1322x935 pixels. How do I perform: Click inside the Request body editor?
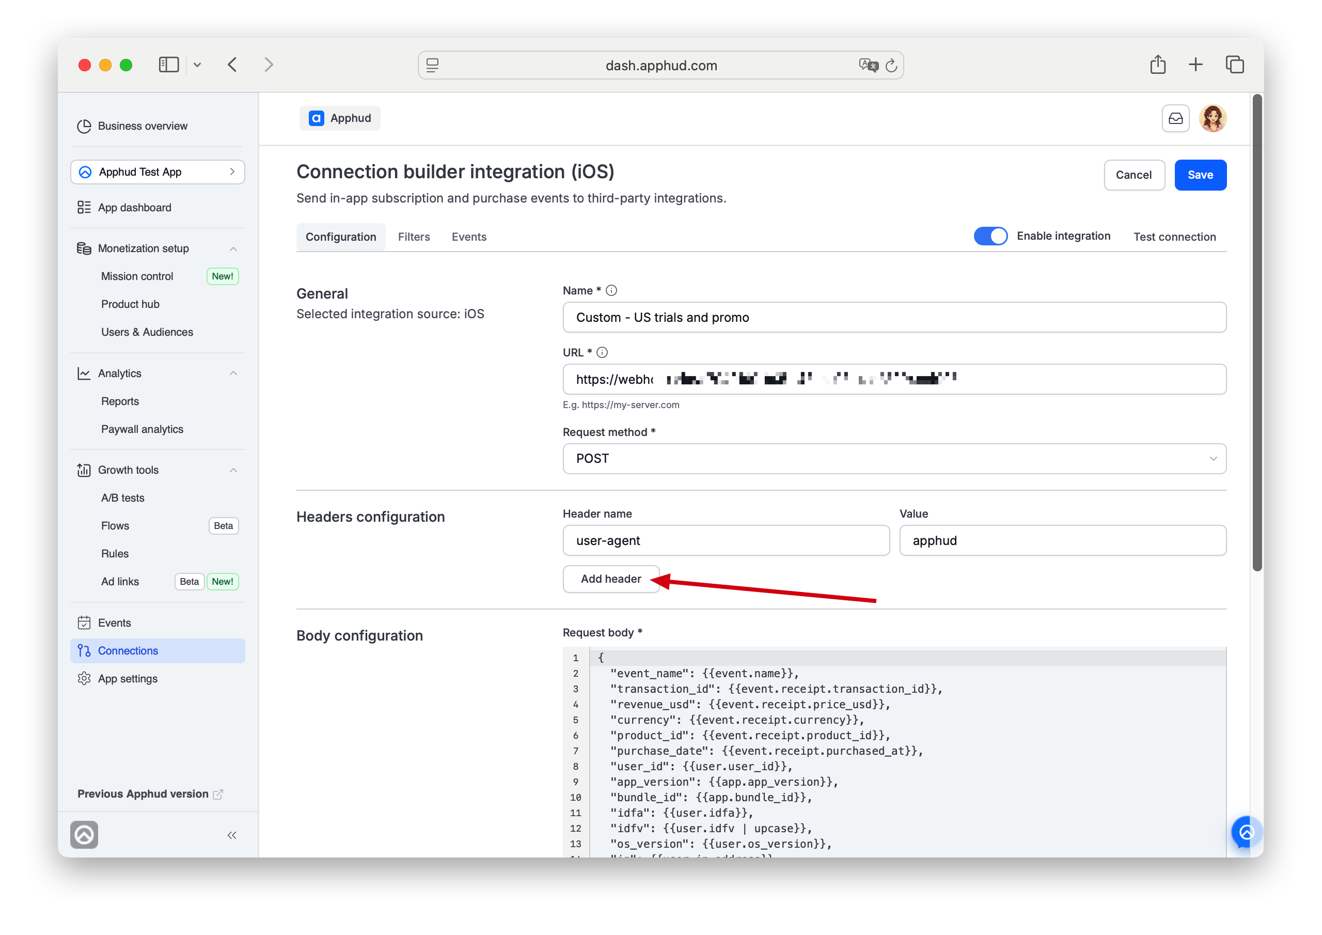(x=894, y=752)
